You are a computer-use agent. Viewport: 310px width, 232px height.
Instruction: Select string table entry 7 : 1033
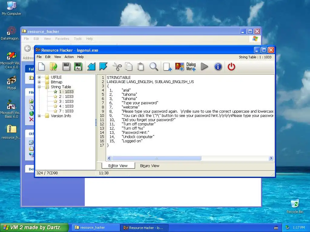coord(66,111)
